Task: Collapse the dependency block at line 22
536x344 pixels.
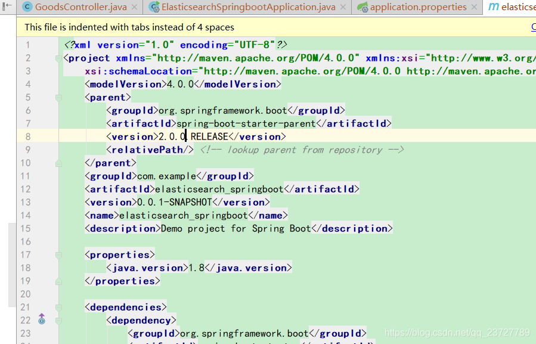Action: click(x=58, y=321)
